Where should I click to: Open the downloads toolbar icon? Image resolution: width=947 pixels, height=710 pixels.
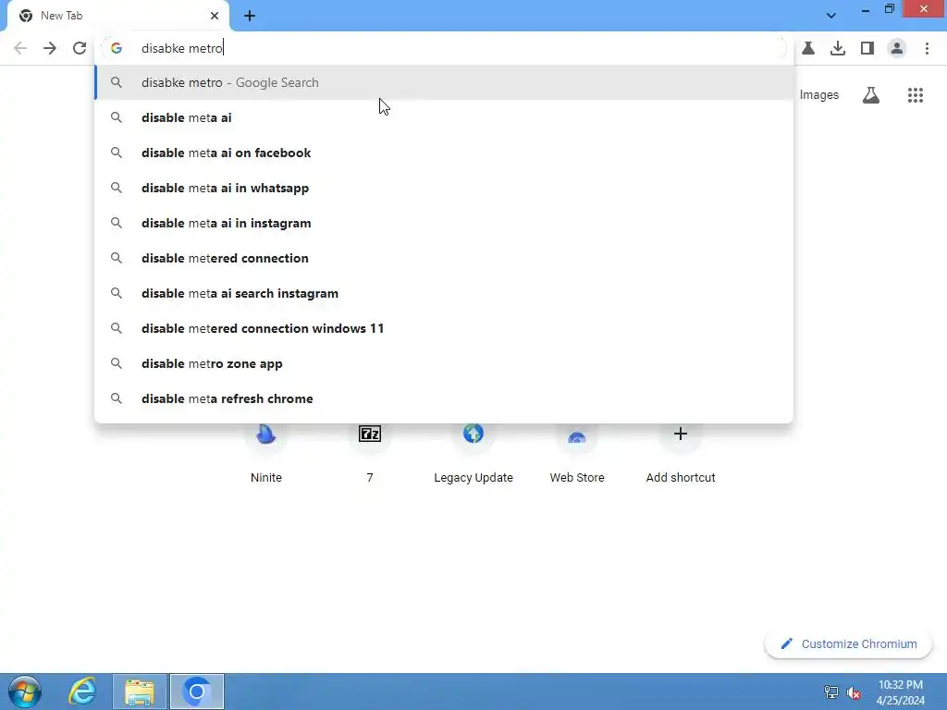[x=838, y=48]
